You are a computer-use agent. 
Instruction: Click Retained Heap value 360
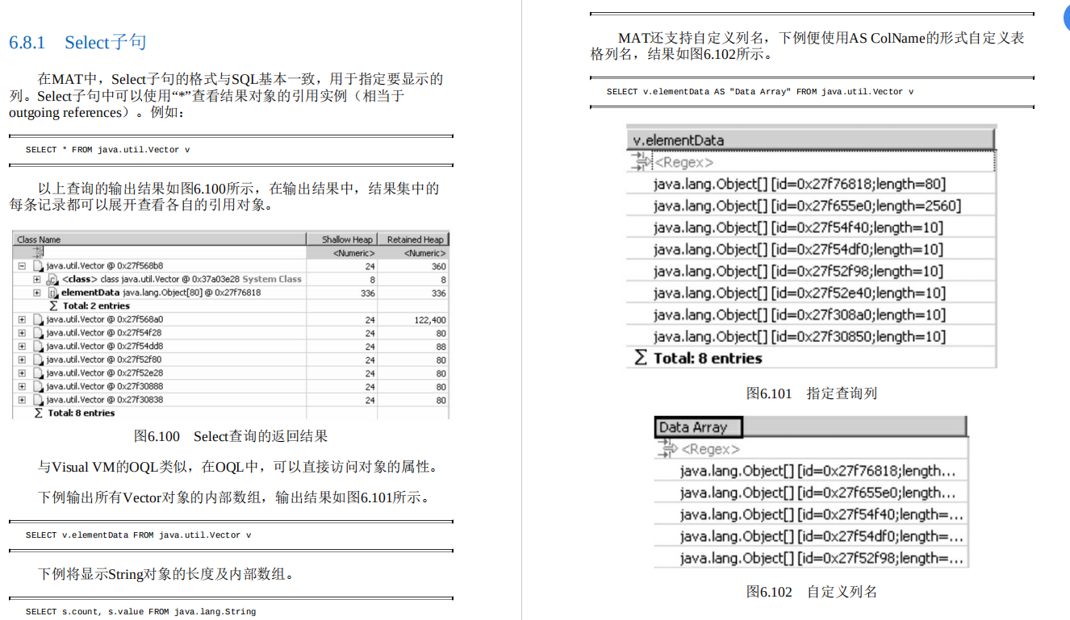(438, 266)
